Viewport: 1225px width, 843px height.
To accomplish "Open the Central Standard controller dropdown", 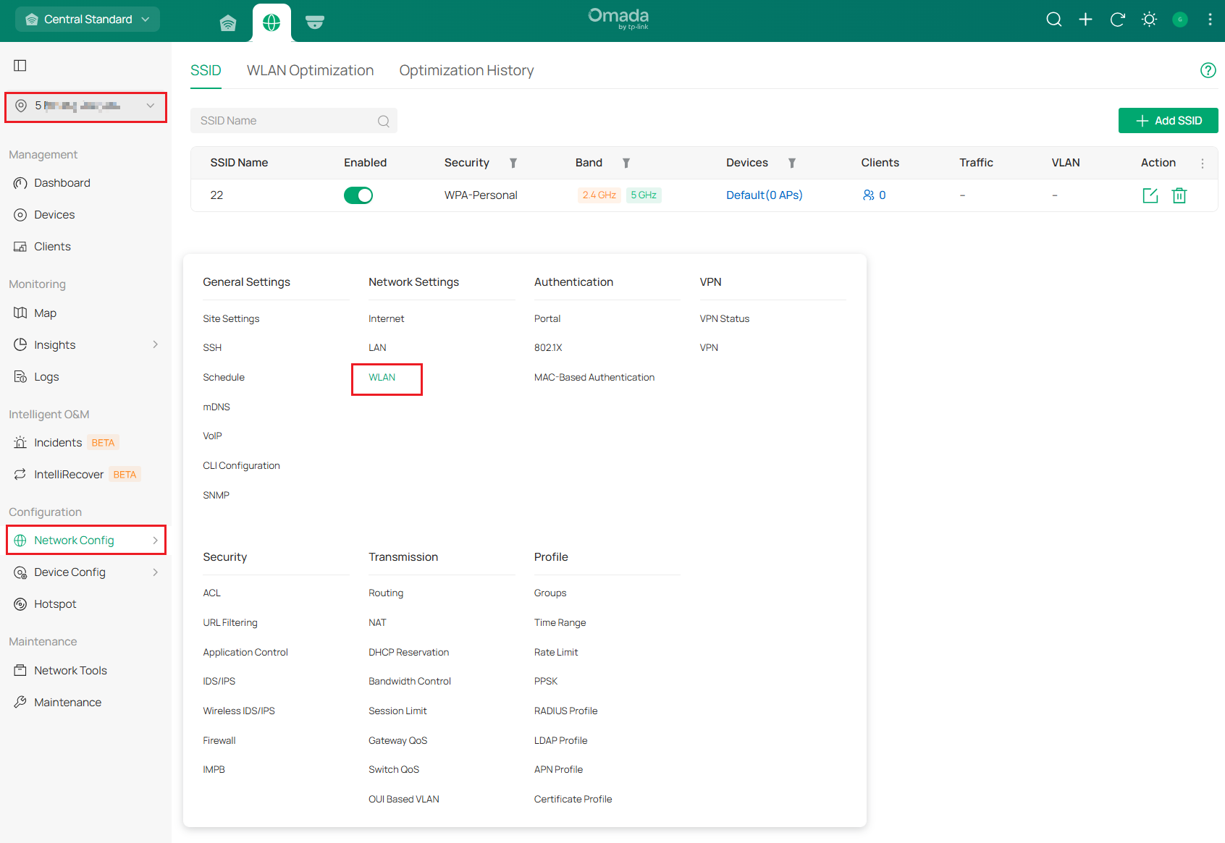I will click(x=88, y=20).
